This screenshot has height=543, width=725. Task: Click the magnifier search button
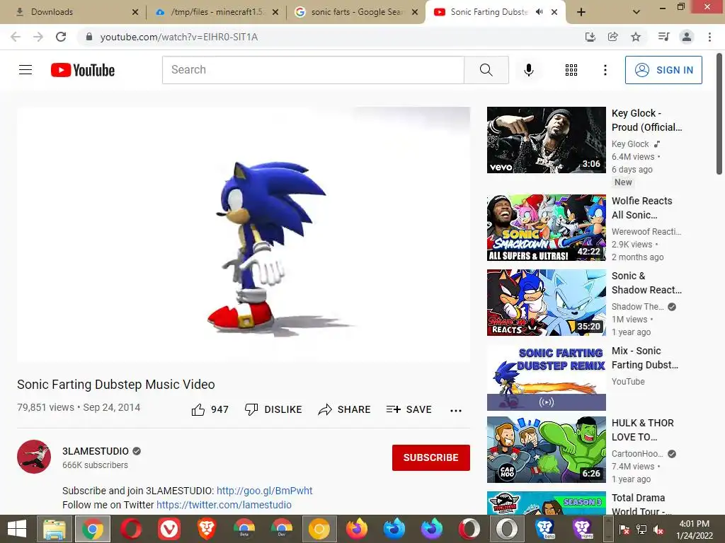(x=486, y=70)
